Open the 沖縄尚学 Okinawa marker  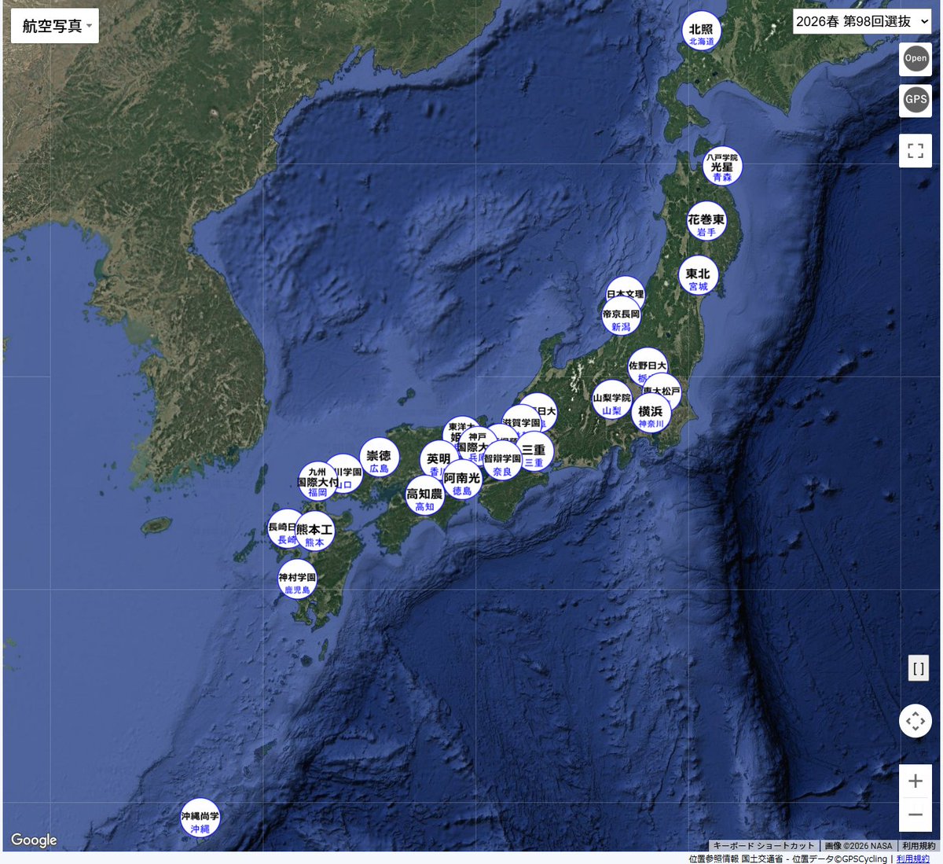click(x=200, y=819)
